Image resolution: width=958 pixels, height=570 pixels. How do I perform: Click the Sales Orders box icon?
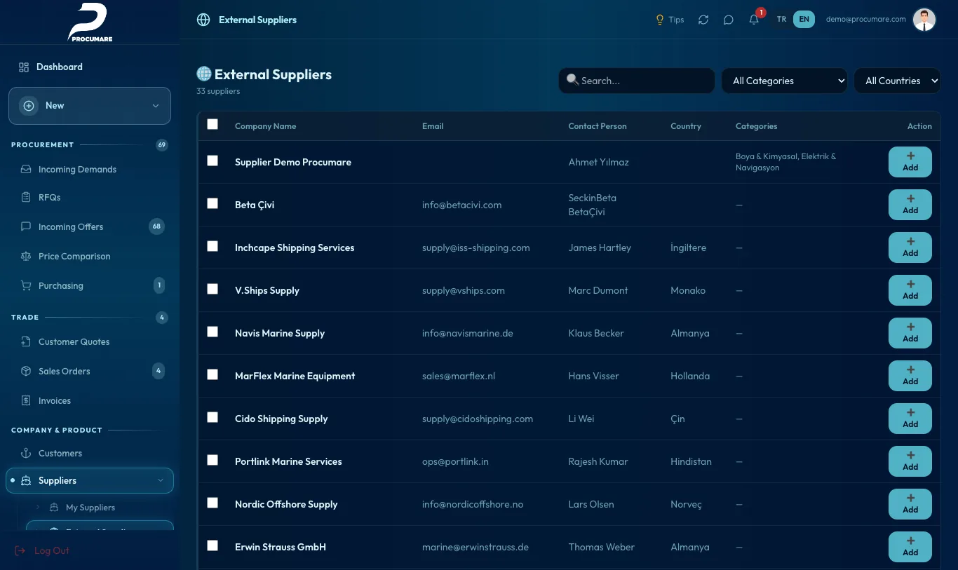(x=26, y=371)
